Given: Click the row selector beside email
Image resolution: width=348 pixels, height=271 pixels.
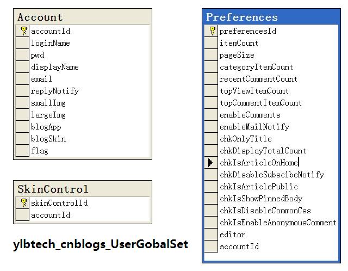Looking at the screenshot, I should tap(22, 79).
